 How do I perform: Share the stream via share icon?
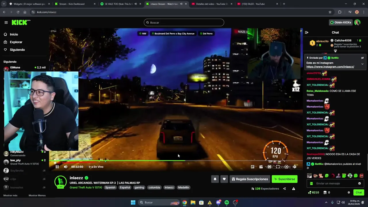(284, 189)
